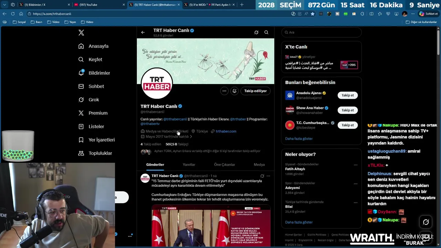Open Sohbet messages in the sidebar

click(91, 86)
